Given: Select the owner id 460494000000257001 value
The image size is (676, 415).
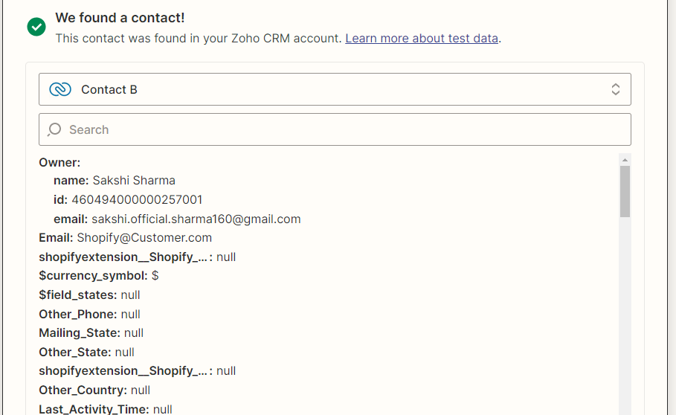Looking at the screenshot, I should [137, 199].
